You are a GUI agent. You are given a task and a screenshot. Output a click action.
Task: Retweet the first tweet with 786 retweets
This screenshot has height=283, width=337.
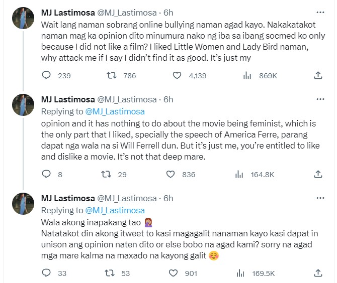[x=114, y=75]
